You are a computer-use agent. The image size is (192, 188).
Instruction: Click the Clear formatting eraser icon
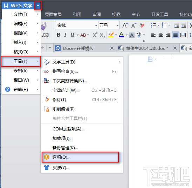tap(142, 25)
